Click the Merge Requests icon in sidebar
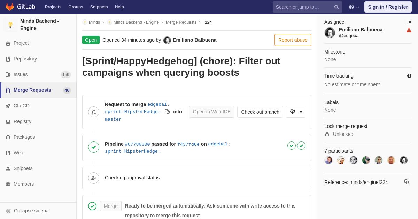 pyautogui.click(x=8, y=90)
